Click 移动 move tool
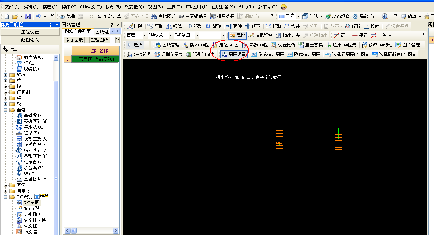The image size is (434, 235). (195, 26)
